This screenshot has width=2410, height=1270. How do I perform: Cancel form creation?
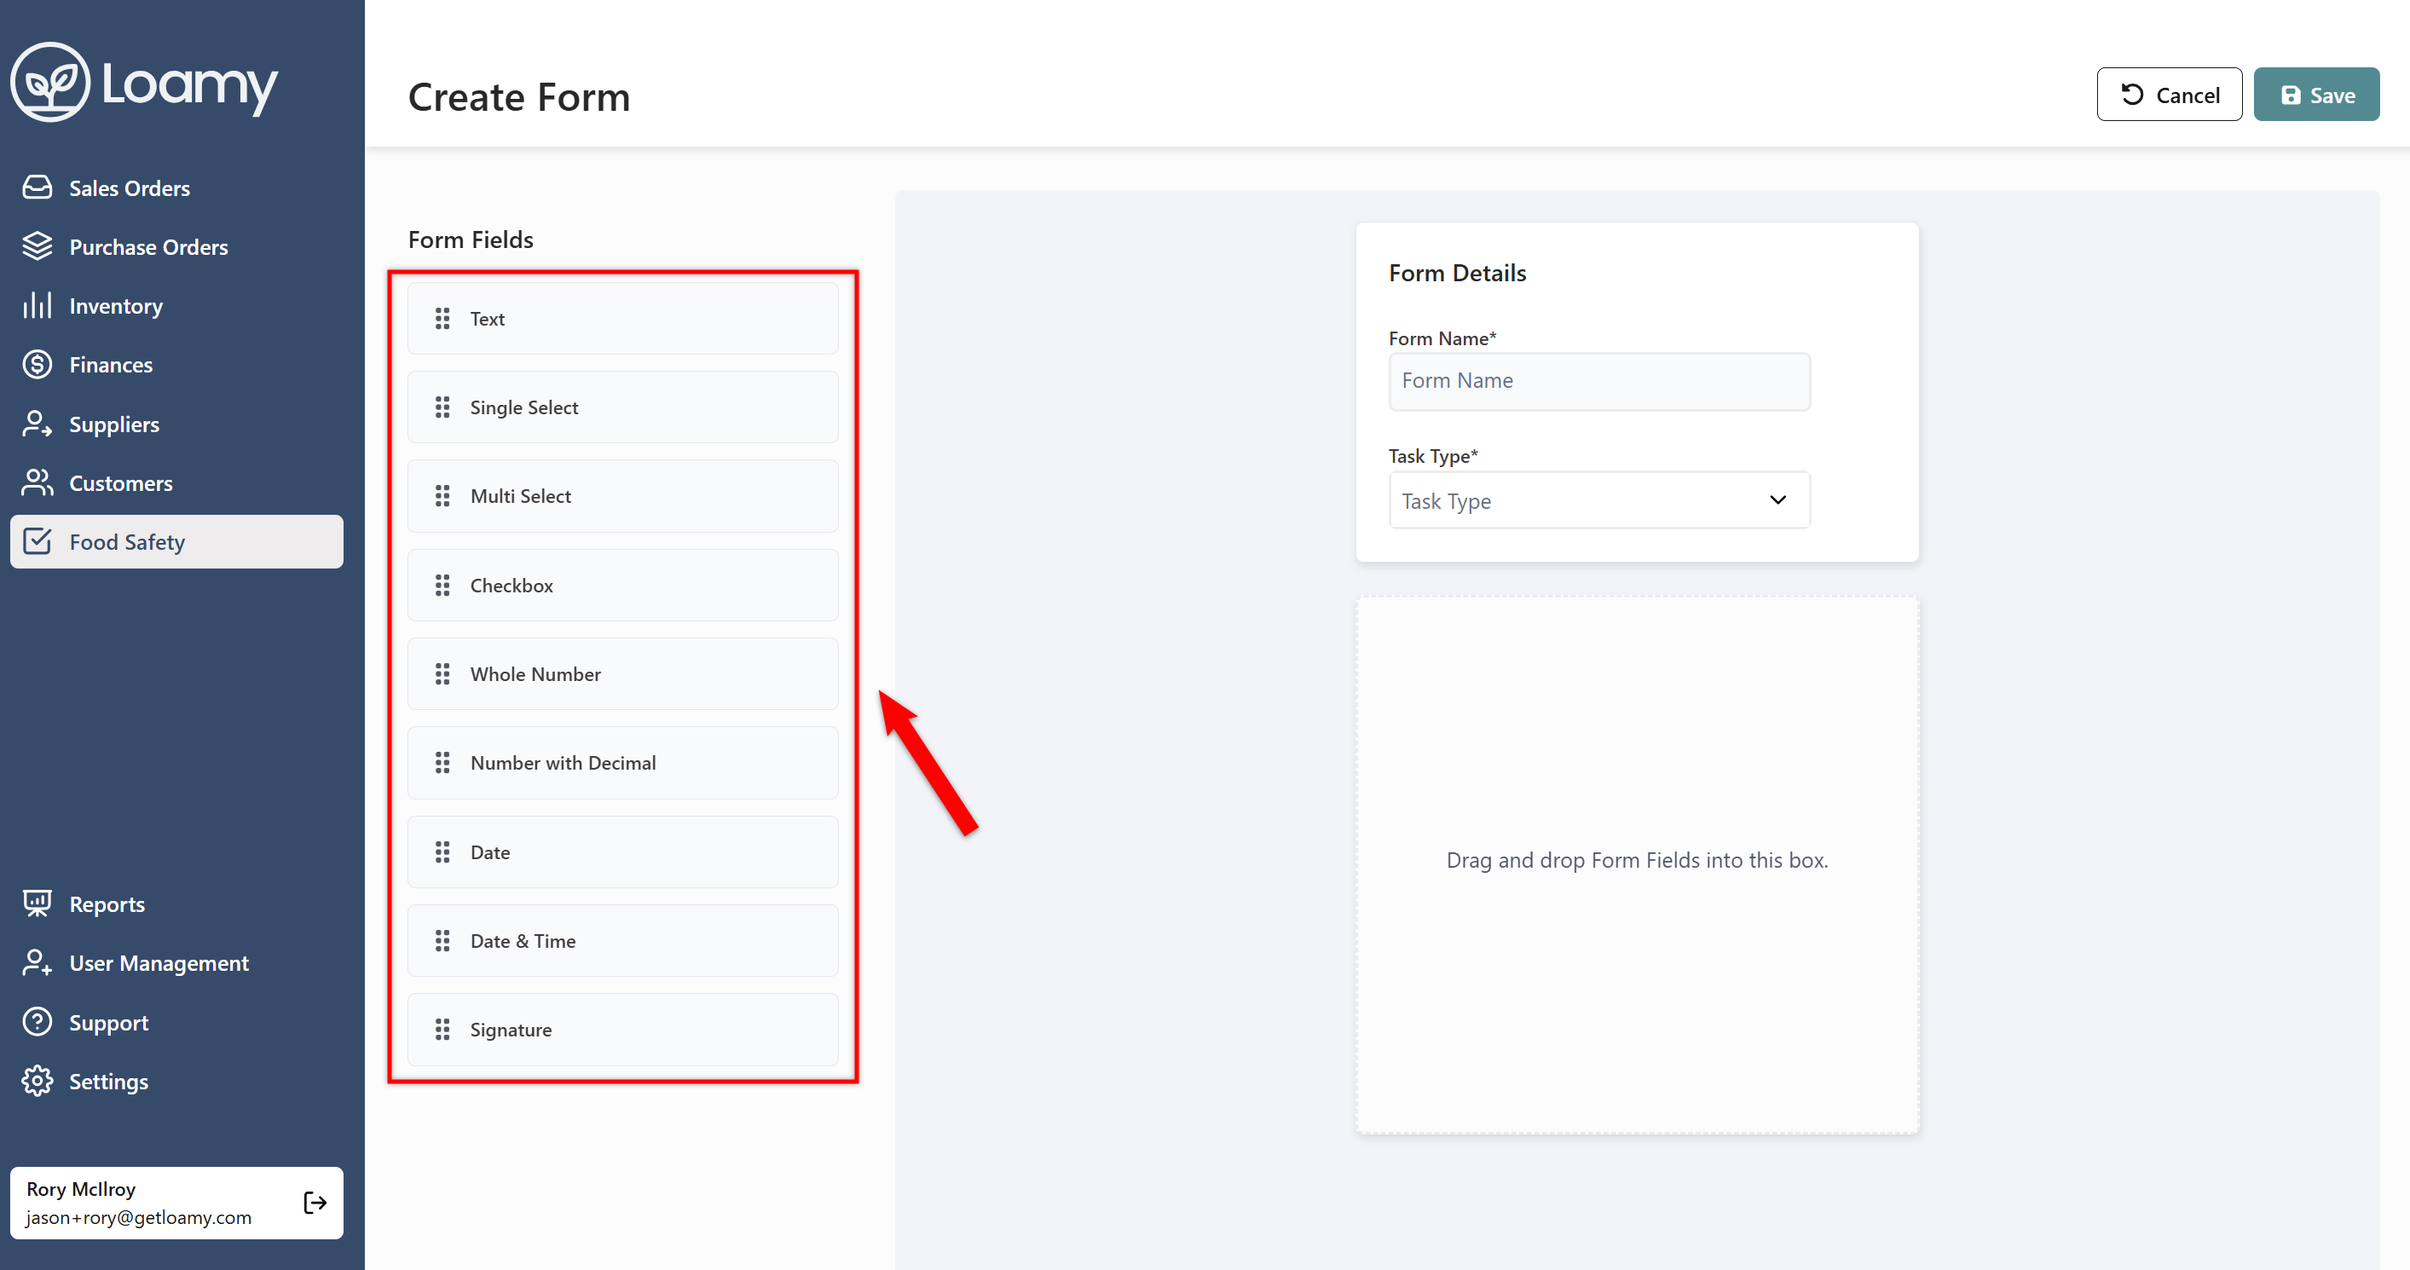click(x=2169, y=95)
